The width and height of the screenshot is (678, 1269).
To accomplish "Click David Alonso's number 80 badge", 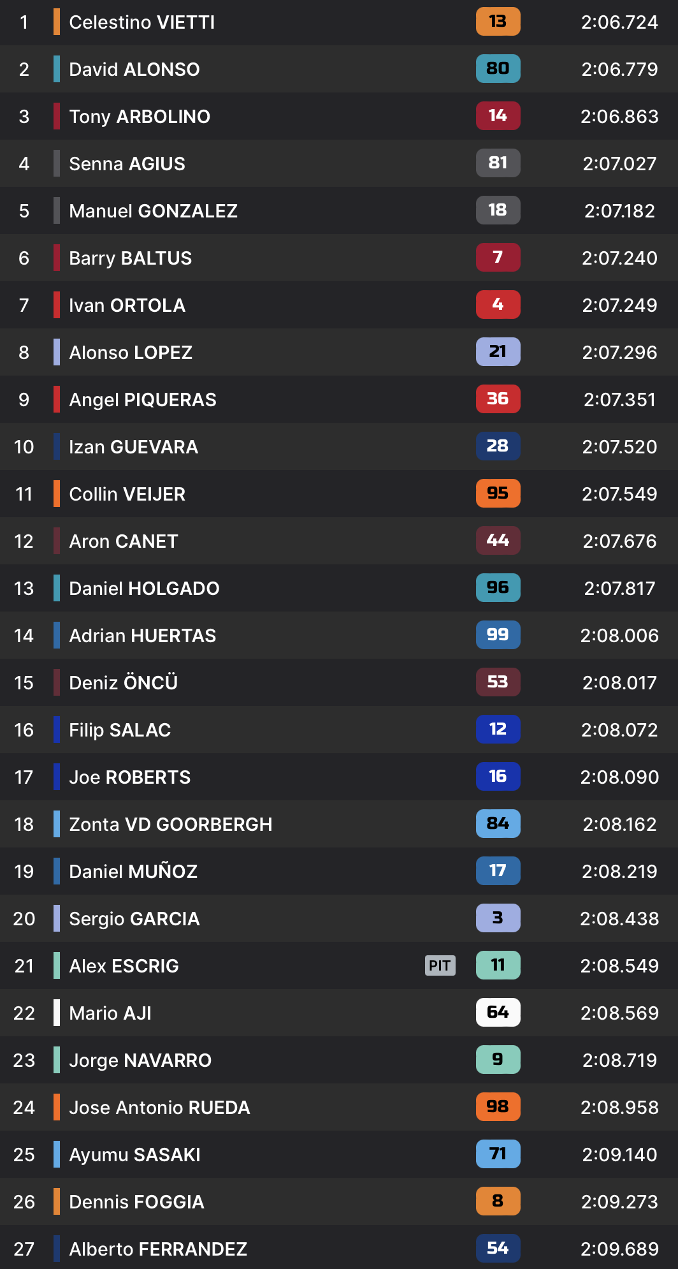I will click(498, 69).
